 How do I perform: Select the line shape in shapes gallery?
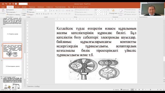pyautogui.click(x=98, y=10)
